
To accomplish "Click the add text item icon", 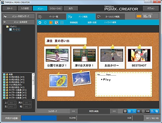I will [x=56, y=23].
